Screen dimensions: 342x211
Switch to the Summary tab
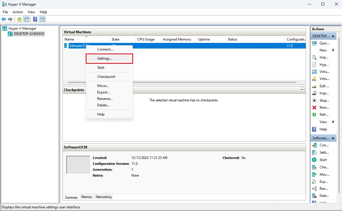[71, 197]
